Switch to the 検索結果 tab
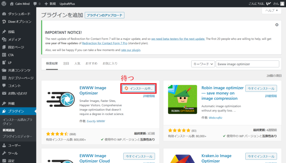This screenshot has width=286, height=163. pos(52,64)
